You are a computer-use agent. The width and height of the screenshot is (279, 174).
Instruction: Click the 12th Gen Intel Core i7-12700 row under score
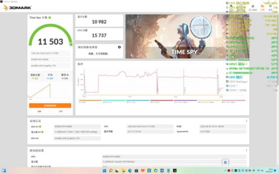50,53
